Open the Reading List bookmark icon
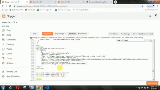 point(3,72)
